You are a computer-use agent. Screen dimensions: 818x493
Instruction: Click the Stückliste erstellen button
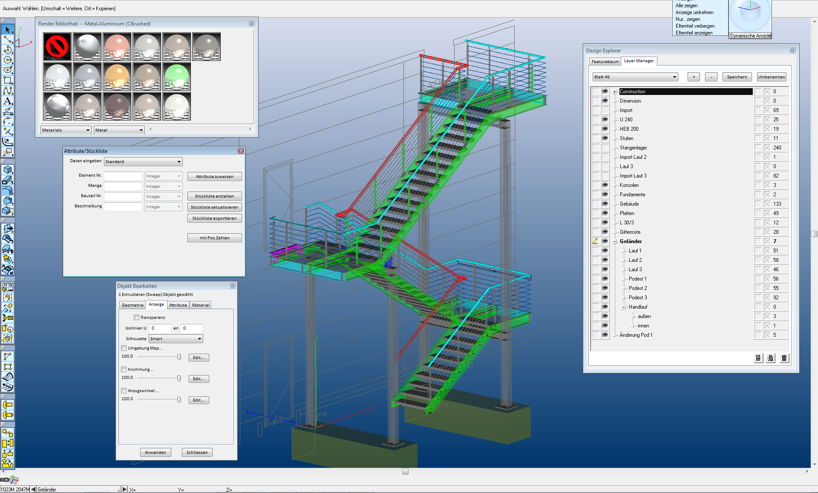click(x=214, y=196)
